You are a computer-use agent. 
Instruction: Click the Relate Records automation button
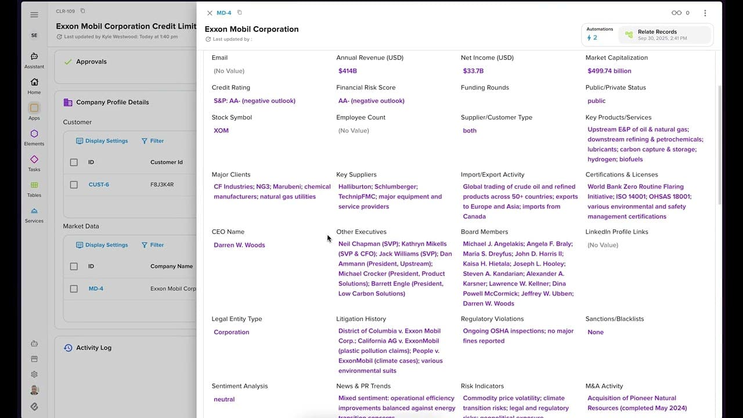click(665, 35)
